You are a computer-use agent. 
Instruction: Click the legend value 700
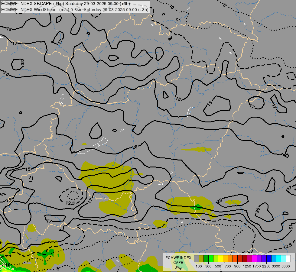[228, 266]
